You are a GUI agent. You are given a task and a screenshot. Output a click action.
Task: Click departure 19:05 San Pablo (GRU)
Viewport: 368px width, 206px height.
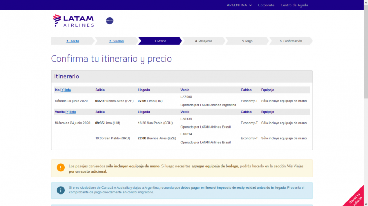click(112, 138)
